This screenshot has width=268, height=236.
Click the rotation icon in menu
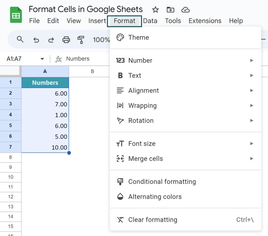coord(120,120)
